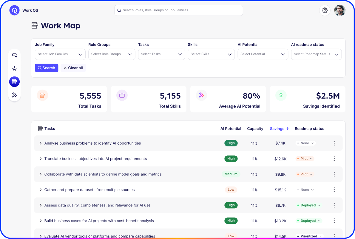Open the user profile avatar
This screenshot has height=239, width=355.
point(339,10)
